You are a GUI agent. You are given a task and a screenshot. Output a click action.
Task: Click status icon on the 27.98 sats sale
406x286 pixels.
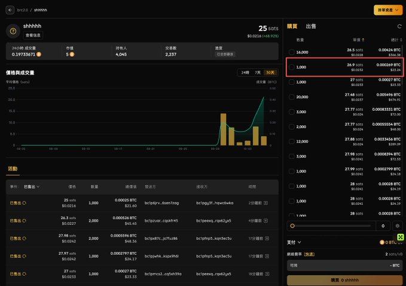coord(25,238)
